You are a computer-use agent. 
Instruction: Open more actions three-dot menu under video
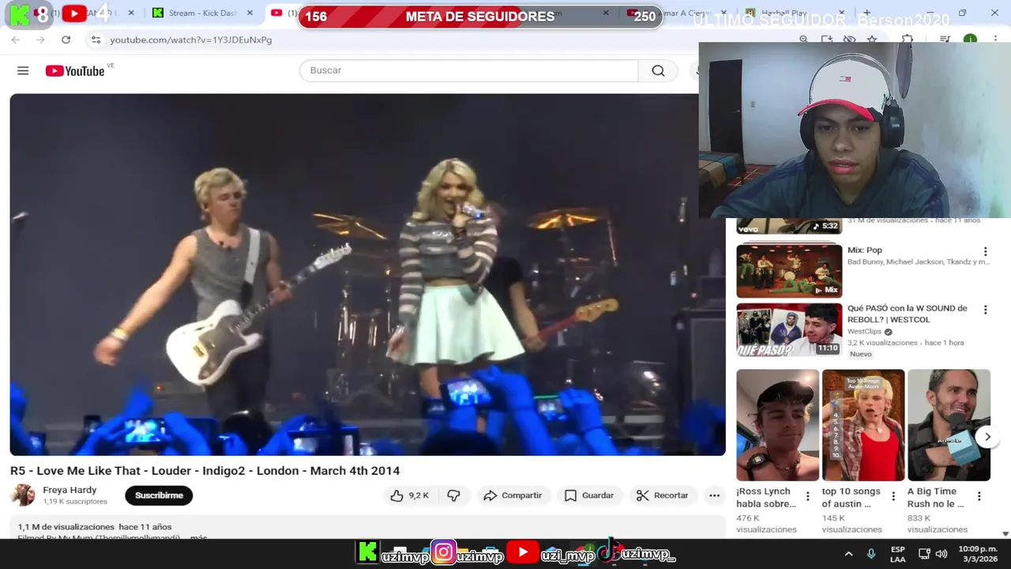pyautogui.click(x=714, y=496)
